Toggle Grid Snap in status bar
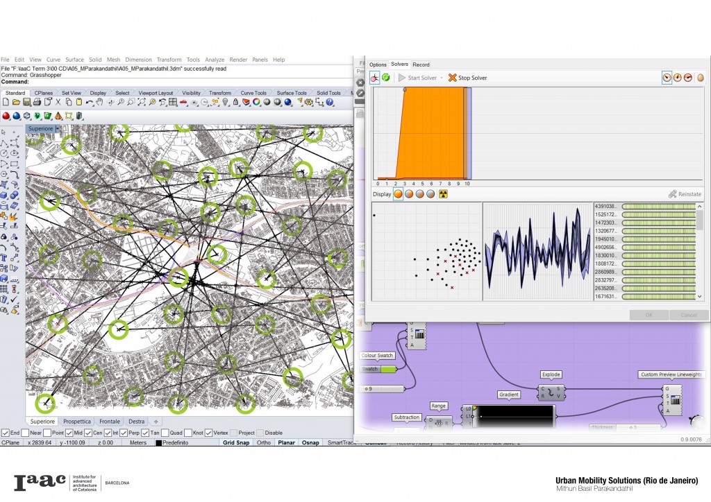The height and width of the screenshot is (502, 711). pos(235,442)
